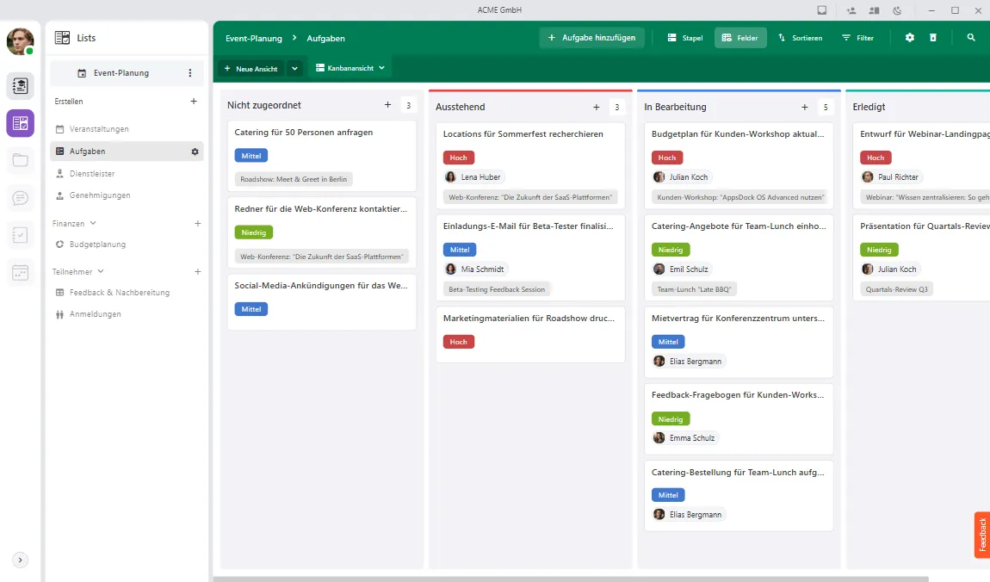Click the search magnifier icon

pyautogui.click(x=971, y=38)
